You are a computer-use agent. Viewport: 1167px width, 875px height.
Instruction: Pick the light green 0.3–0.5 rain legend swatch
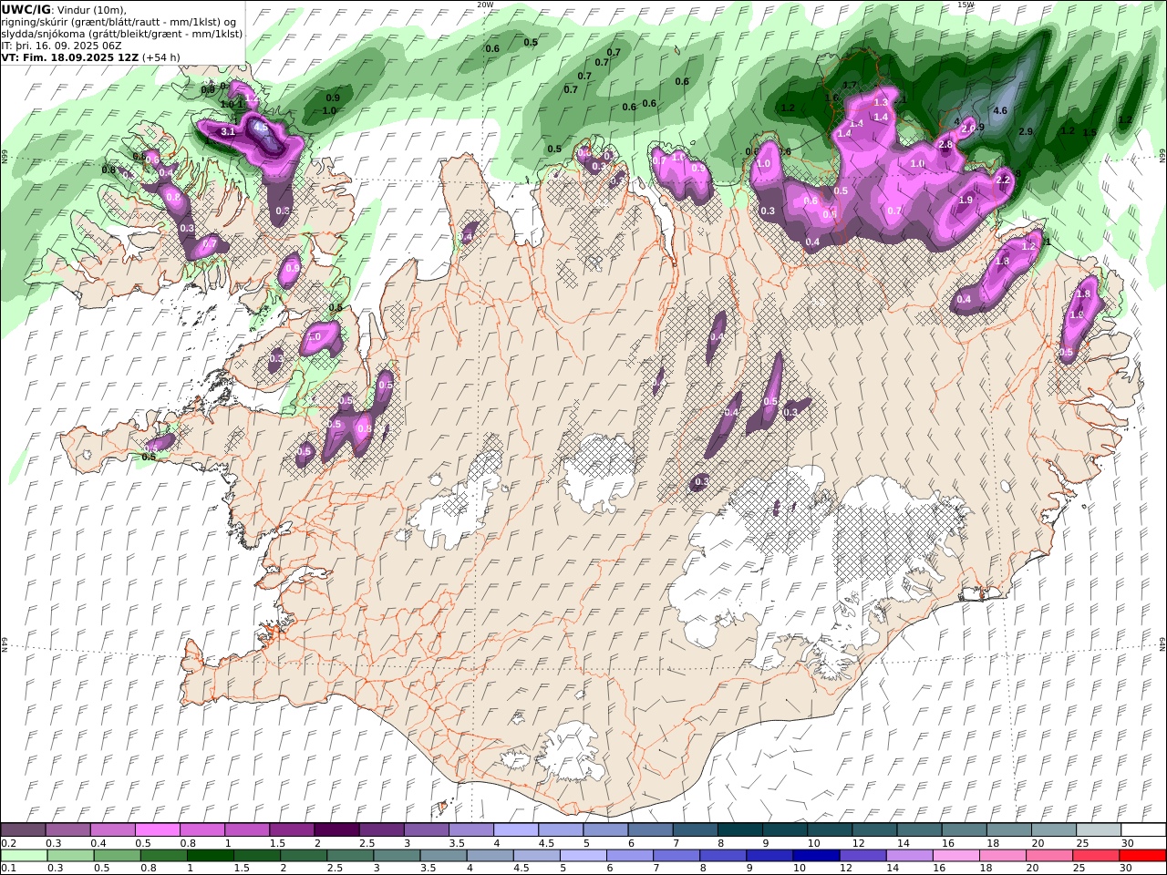click(x=70, y=856)
